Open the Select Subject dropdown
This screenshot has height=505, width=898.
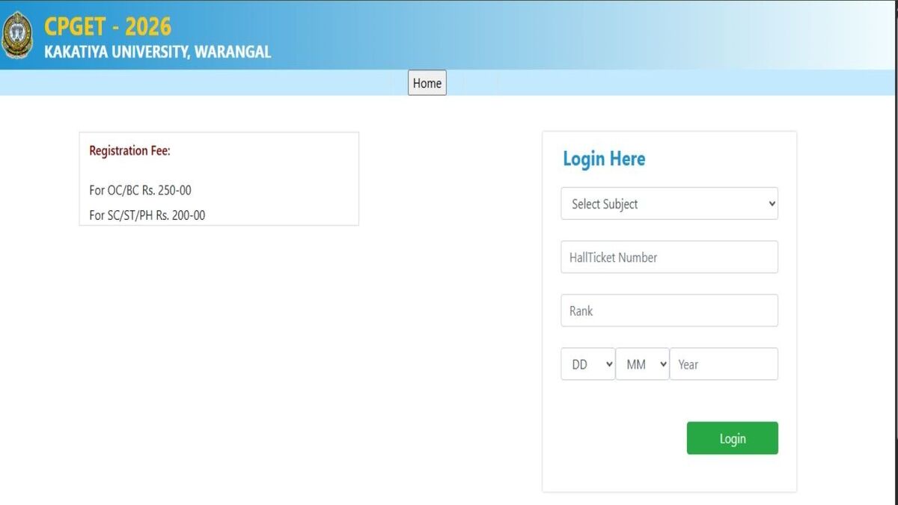pyautogui.click(x=669, y=203)
